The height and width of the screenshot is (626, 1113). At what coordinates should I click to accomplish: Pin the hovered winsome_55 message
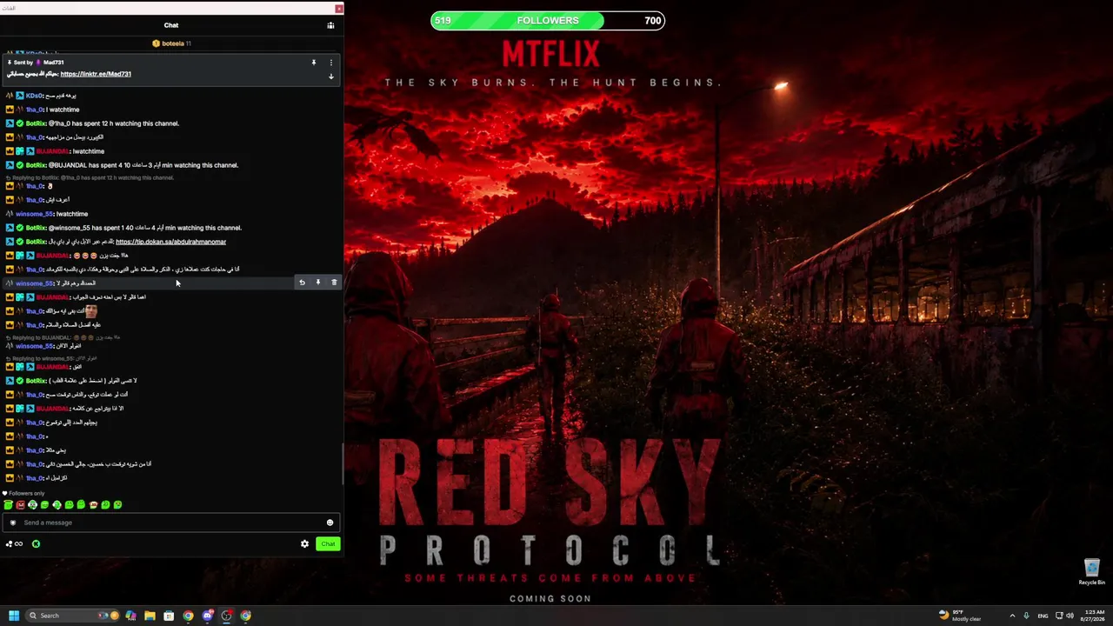(x=318, y=283)
